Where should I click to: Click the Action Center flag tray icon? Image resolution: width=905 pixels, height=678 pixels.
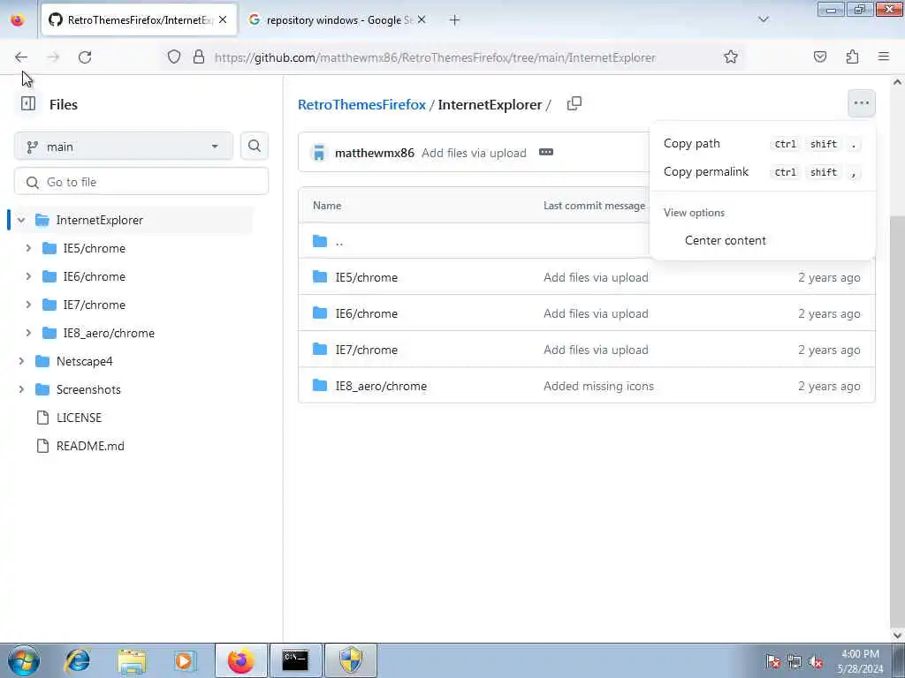click(x=773, y=662)
